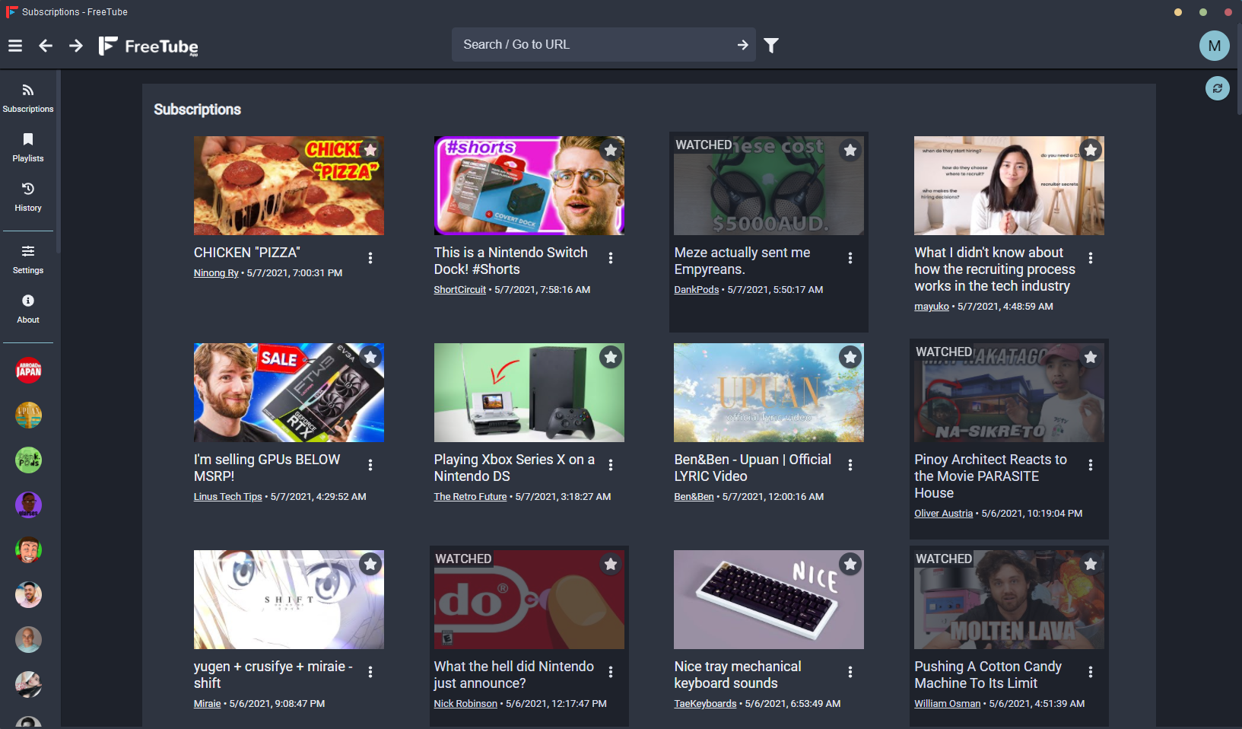The image size is (1242, 729).
Task: Toggle star on Nice tray keyboard video
Action: coord(850,564)
